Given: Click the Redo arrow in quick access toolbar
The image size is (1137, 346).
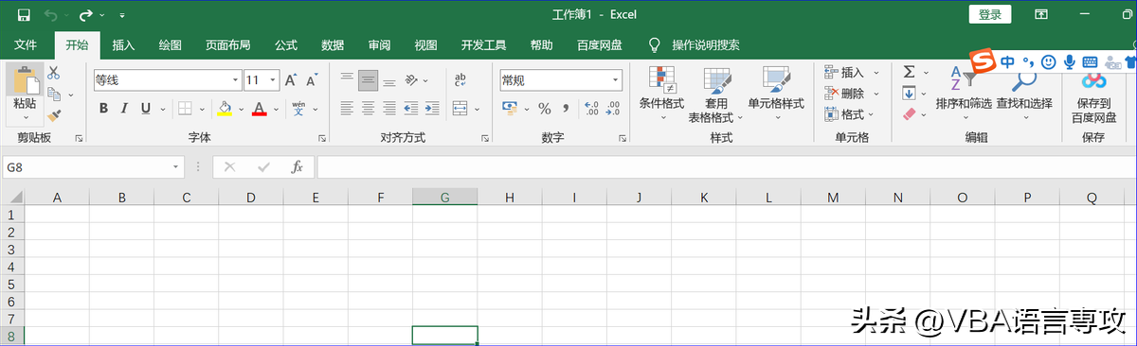Looking at the screenshot, I should pos(86,15).
